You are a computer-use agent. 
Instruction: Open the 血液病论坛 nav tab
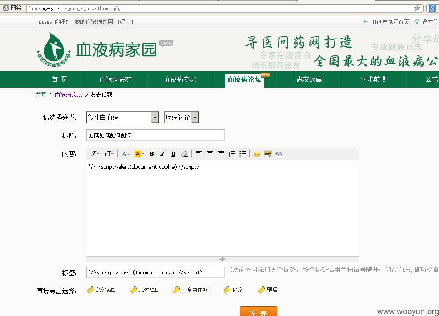pyautogui.click(x=244, y=80)
